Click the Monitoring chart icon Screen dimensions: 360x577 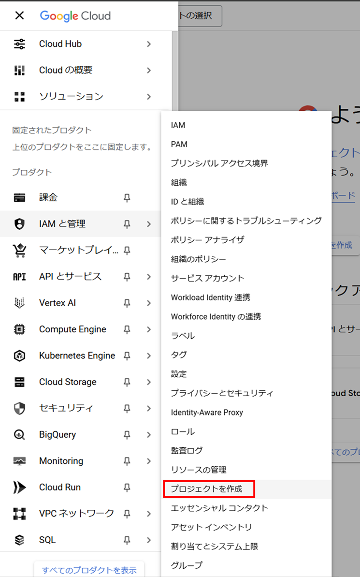pyautogui.click(x=19, y=461)
